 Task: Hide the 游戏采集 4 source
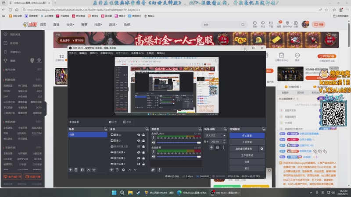tap(139, 152)
